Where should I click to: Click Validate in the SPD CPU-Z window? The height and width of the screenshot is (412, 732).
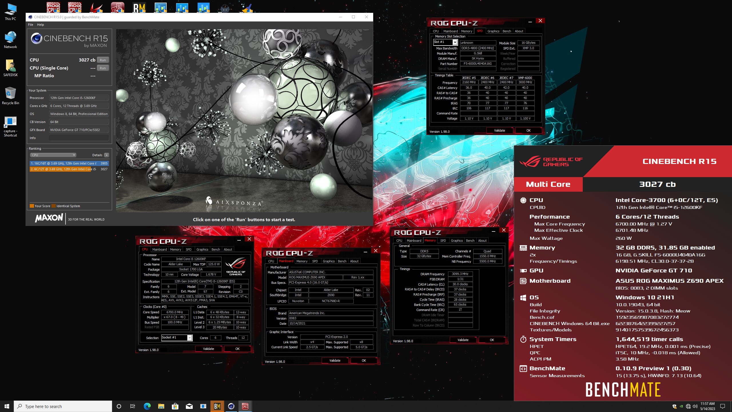(x=500, y=130)
